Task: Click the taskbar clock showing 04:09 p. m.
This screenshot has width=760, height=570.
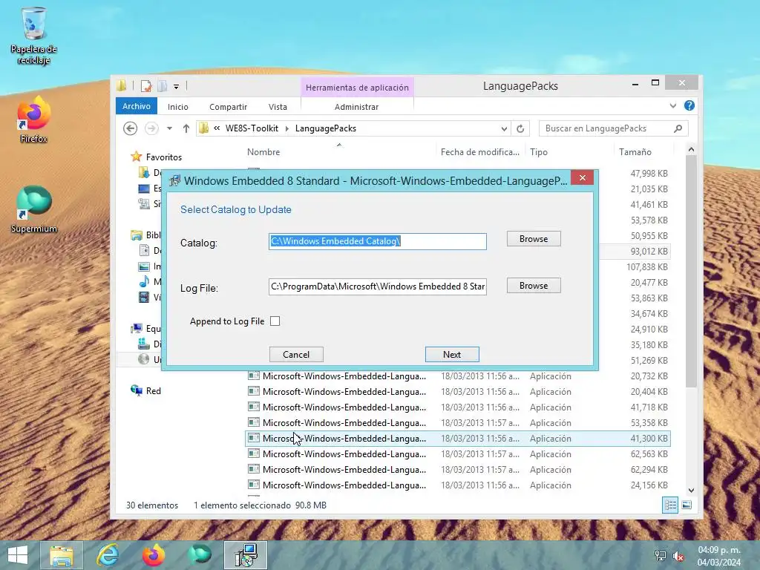Action: tap(718, 555)
